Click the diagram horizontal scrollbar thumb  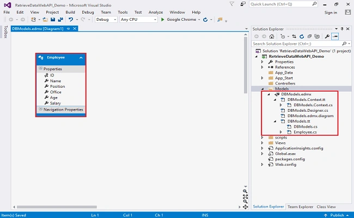tap(57, 207)
